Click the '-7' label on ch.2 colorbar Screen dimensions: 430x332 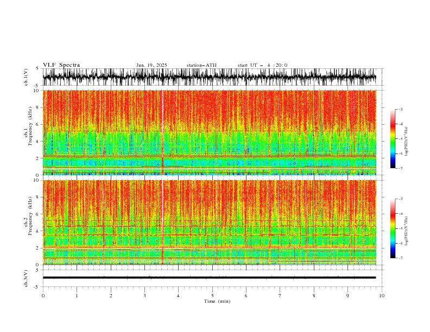coord(400,258)
